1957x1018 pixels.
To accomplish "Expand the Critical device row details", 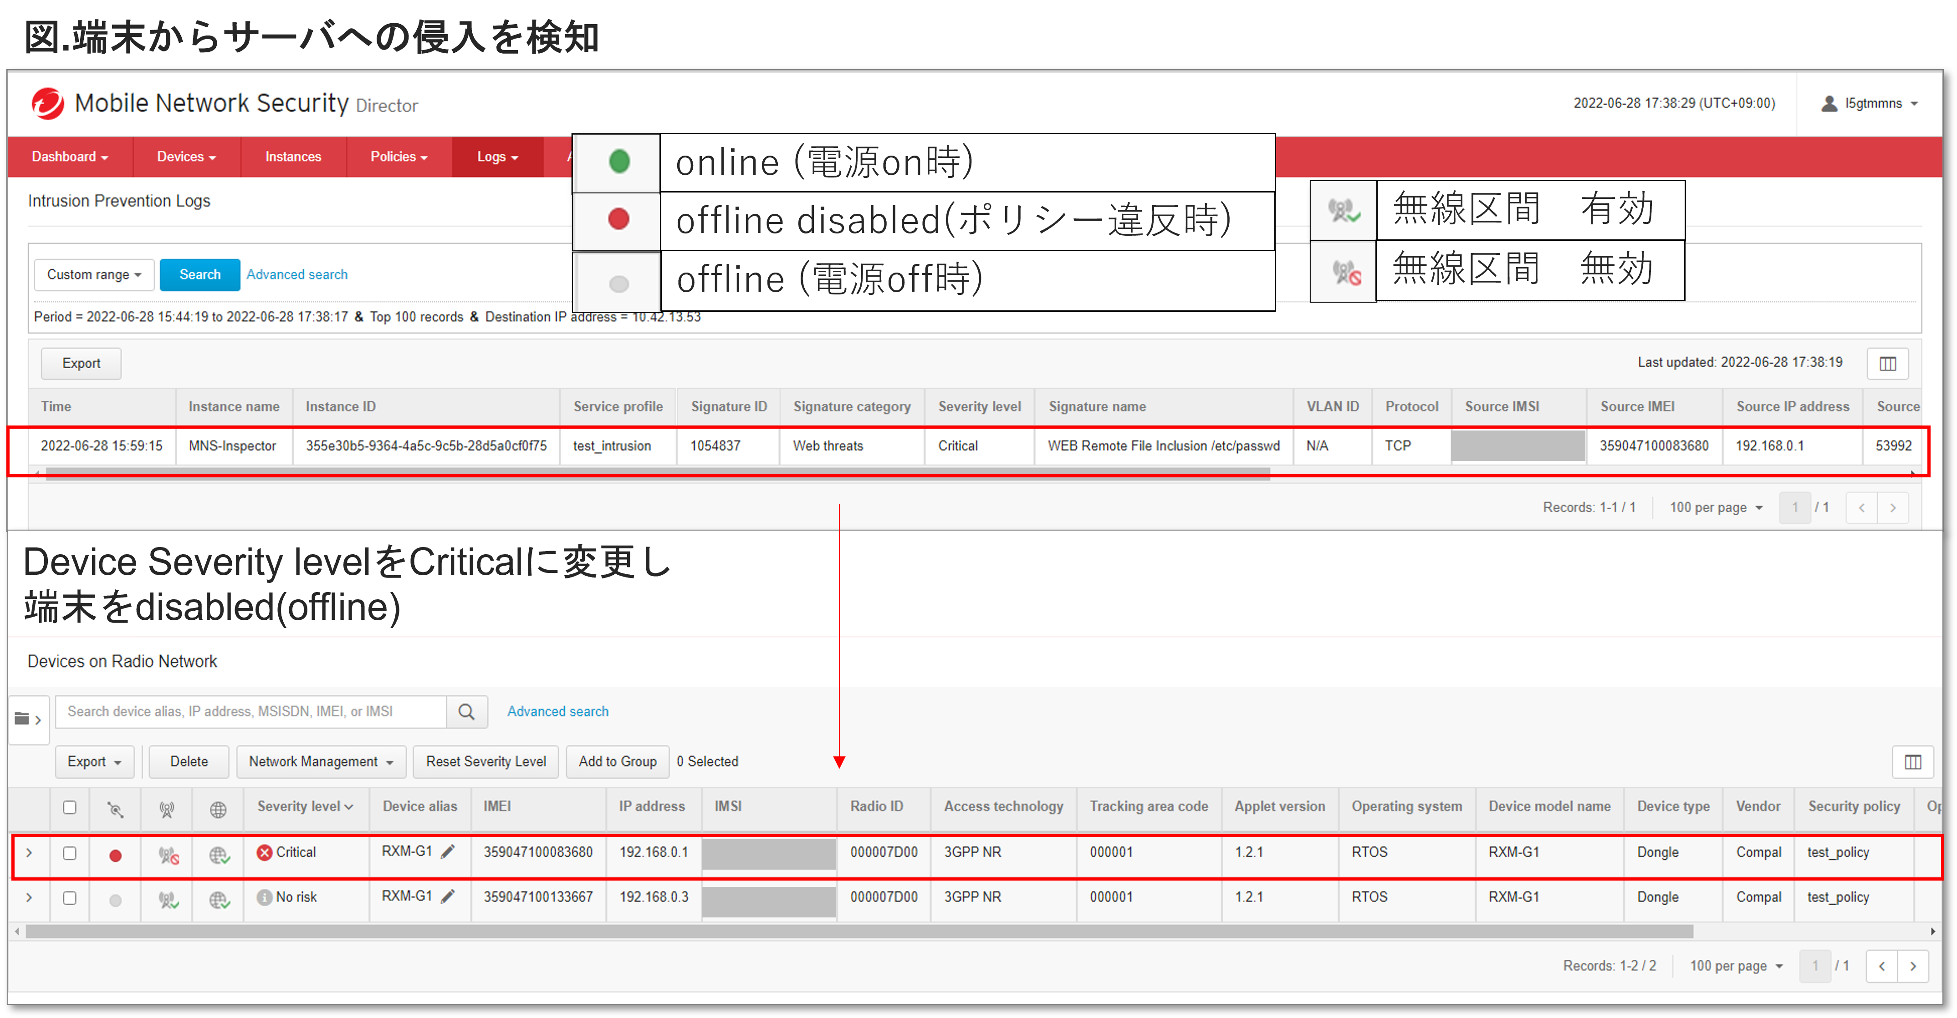I will [x=29, y=852].
